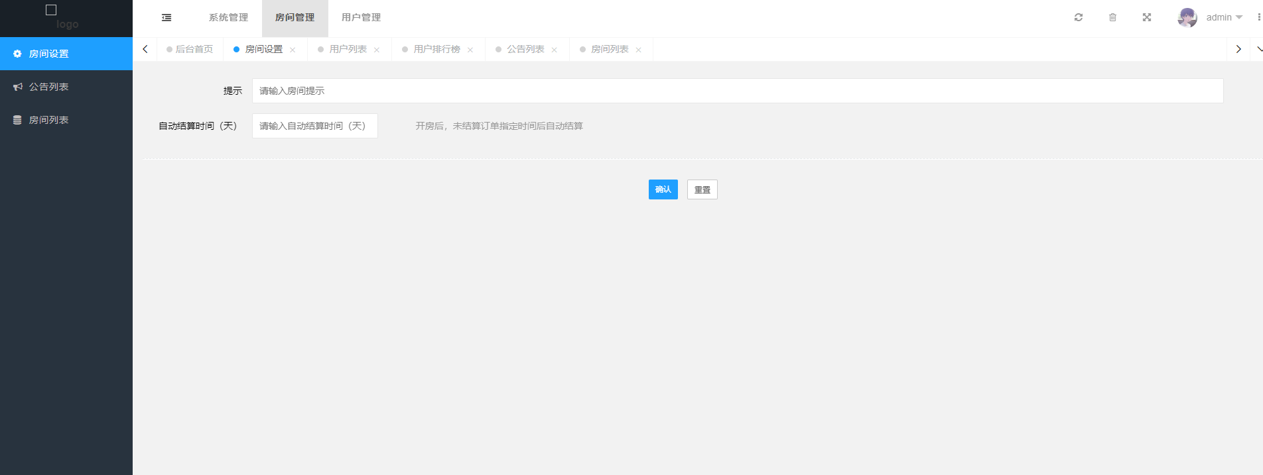
Task: Click the 提示 field label
Action: (233, 91)
